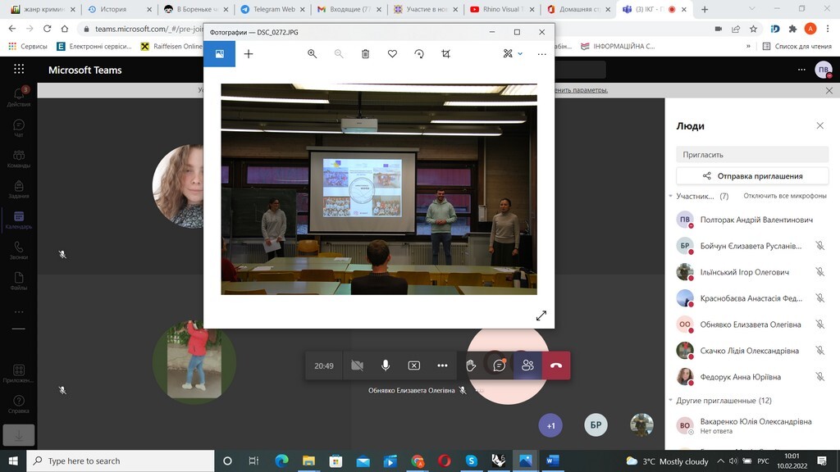840x472 pixels.
Task: Toggle the participants panel button
Action: (x=527, y=365)
